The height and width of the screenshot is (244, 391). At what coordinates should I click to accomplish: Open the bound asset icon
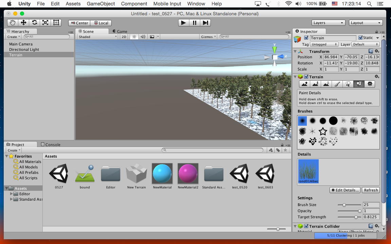[85, 174]
